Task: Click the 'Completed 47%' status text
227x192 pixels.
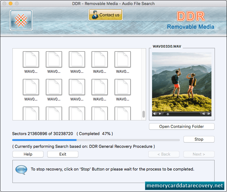Action: (95, 133)
